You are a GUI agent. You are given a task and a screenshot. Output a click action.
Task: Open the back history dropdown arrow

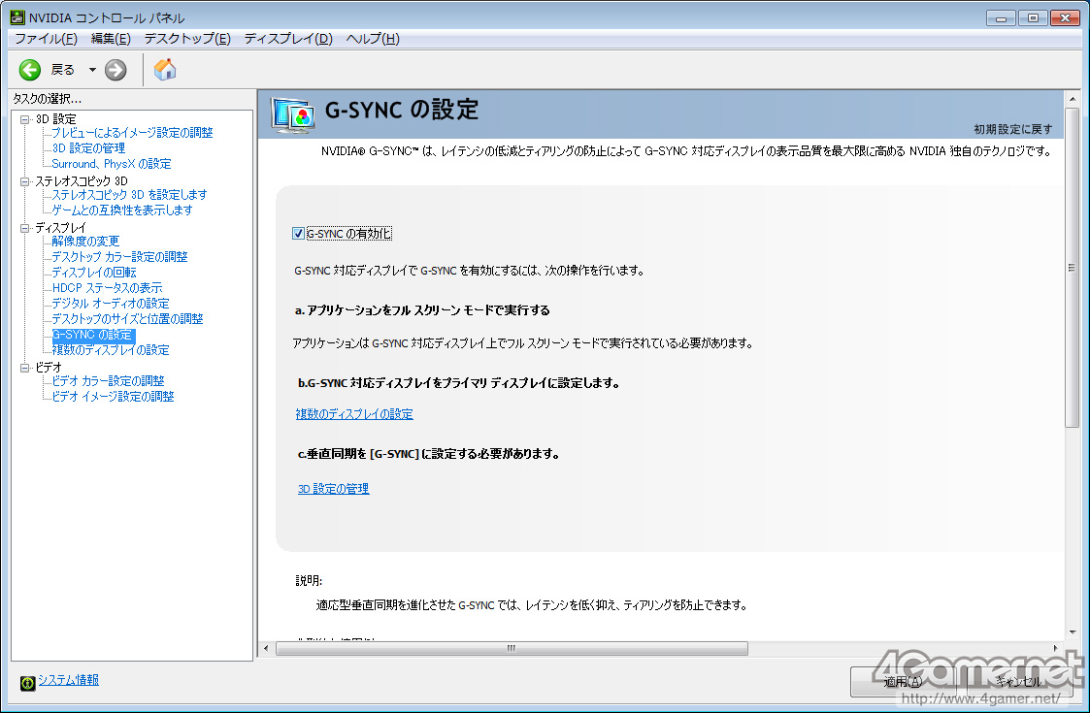(x=92, y=69)
